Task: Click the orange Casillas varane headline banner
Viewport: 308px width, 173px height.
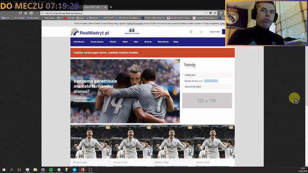Action: pyautogui.click(x=153, y=52)
